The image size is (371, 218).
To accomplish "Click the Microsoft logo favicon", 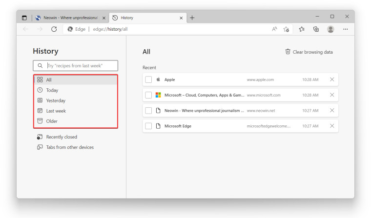I will point(158,95).
